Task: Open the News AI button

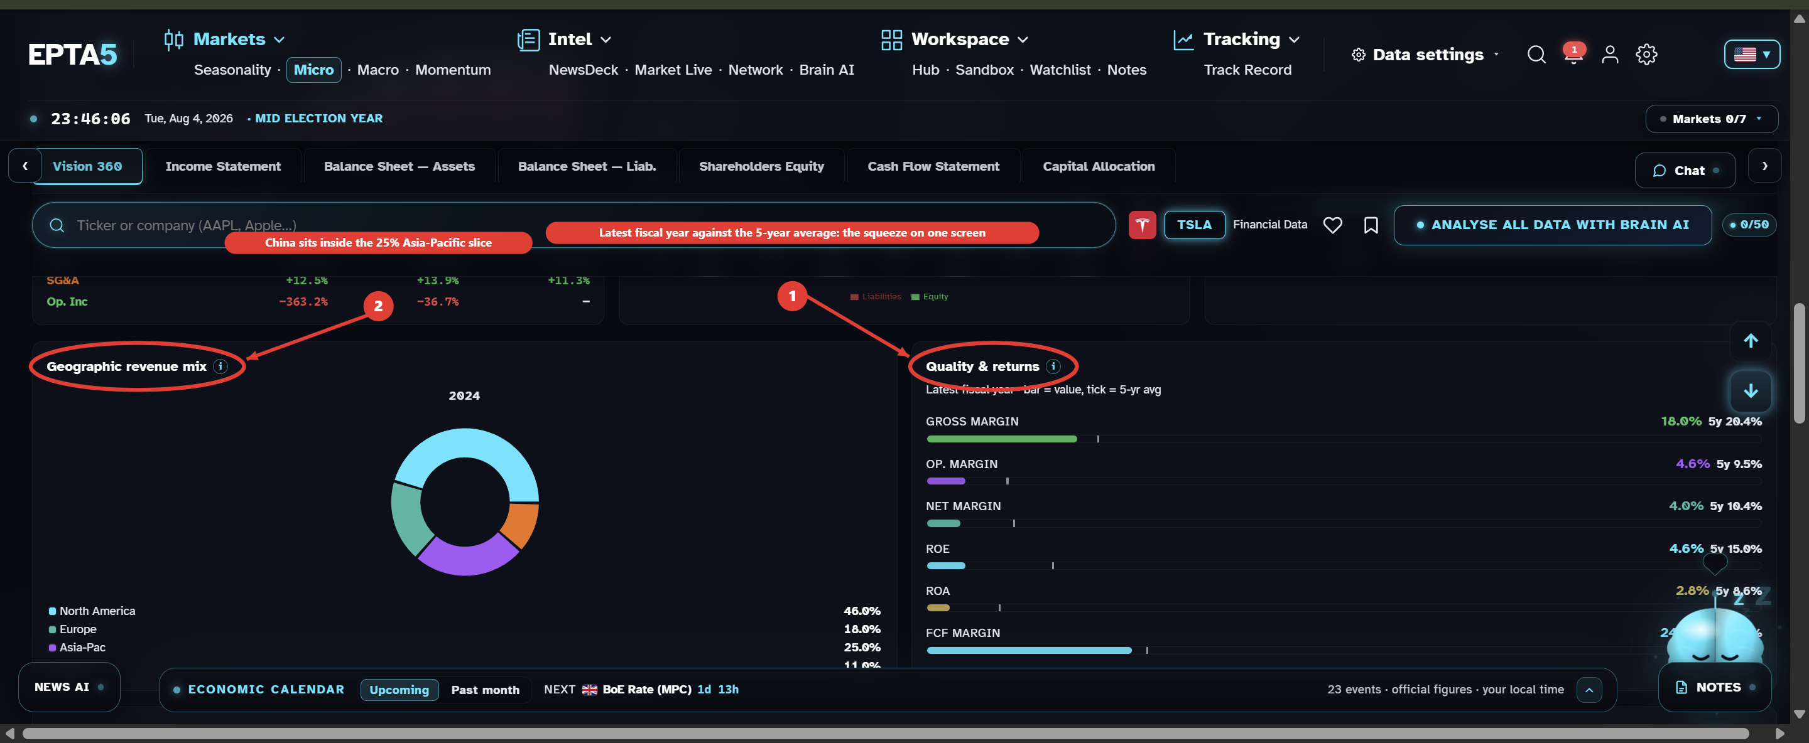Action: pyautogui.click(x=69, y=687)
